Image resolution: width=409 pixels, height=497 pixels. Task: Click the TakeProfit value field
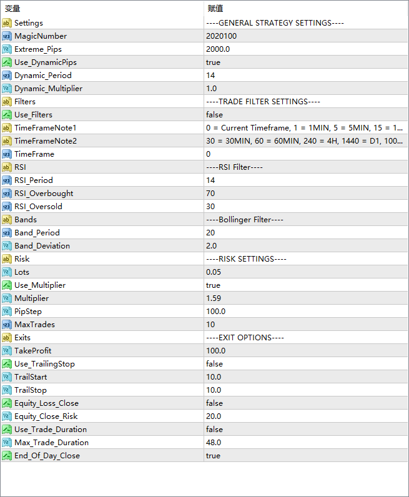point(216,351)
